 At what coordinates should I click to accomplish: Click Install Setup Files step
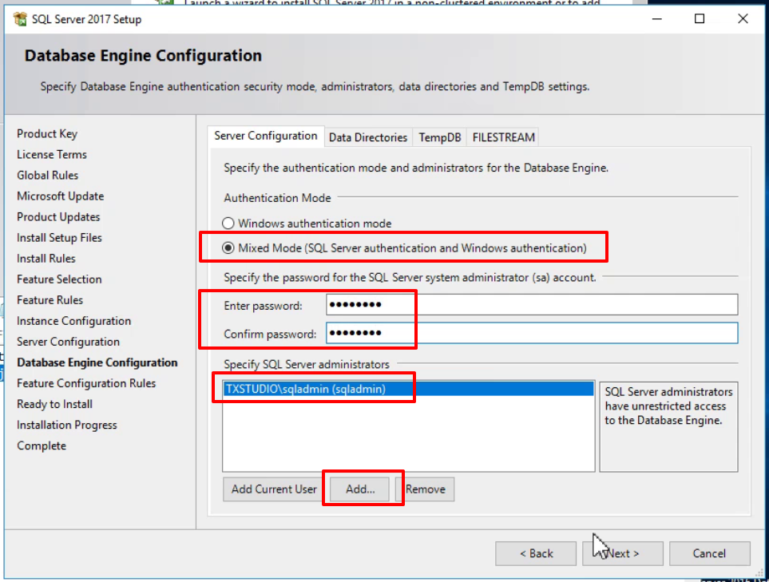coord(59,238)
